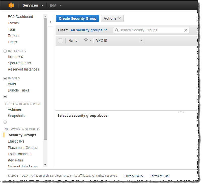Click the Name column filter funnel icon
Image resolution: width=203 pixels, height=186 pixels.
[x=86, y=40]
